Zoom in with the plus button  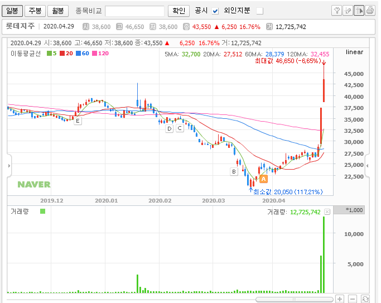(x=340, y=299)
